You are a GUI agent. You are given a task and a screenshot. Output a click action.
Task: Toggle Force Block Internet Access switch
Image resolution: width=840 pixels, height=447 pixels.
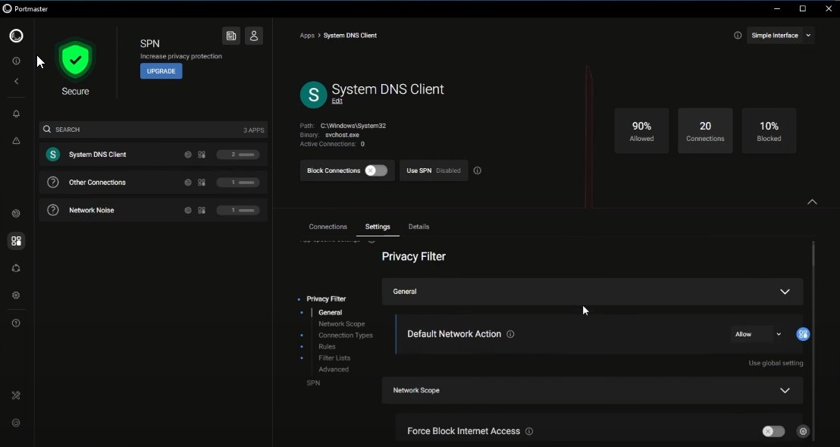pyautogui.click(x=773, y=432)
